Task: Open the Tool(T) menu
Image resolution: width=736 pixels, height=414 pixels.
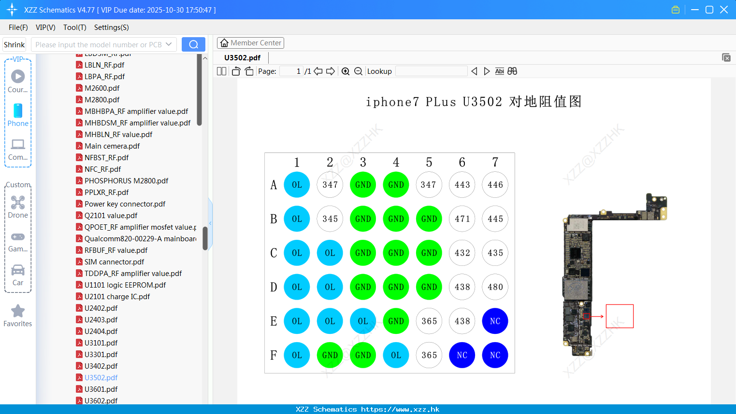Action: pyautogui.click(x=75, y=28)
